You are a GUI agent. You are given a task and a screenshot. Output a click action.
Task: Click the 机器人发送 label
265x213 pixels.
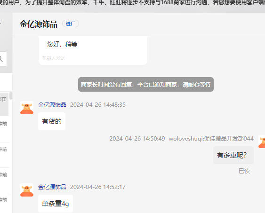(x=54, y=58)
